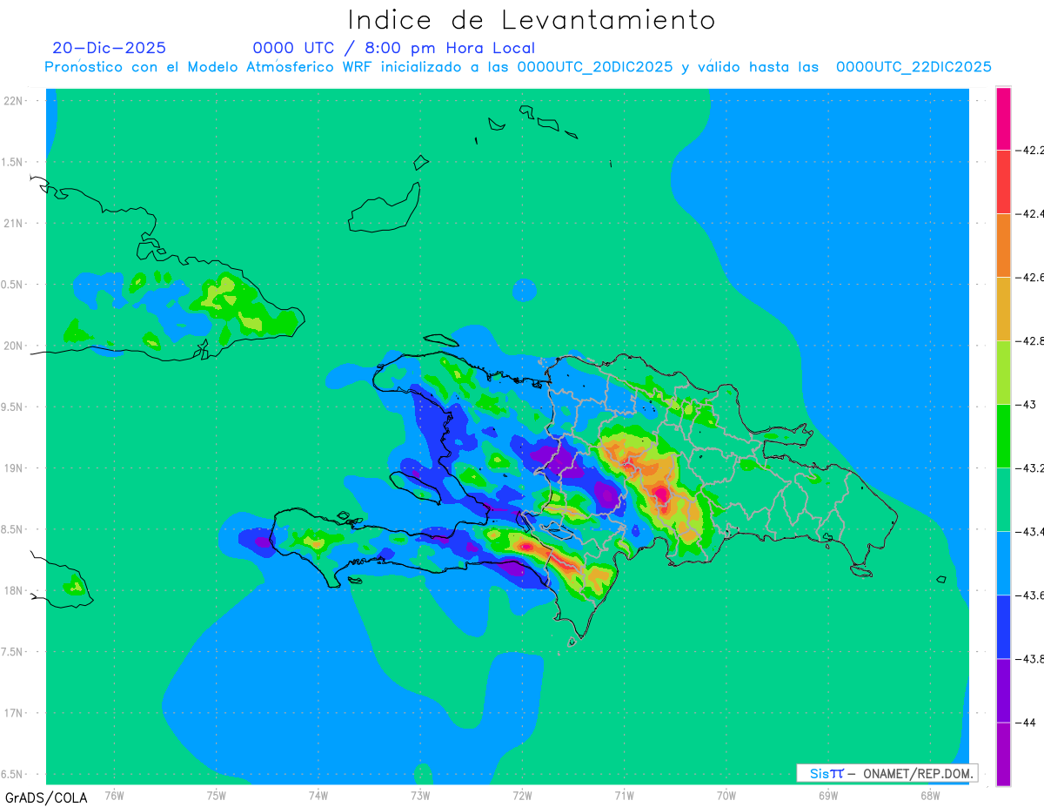
Task: Select the "-43.2" color bar value
Action: click(1029, 467)
